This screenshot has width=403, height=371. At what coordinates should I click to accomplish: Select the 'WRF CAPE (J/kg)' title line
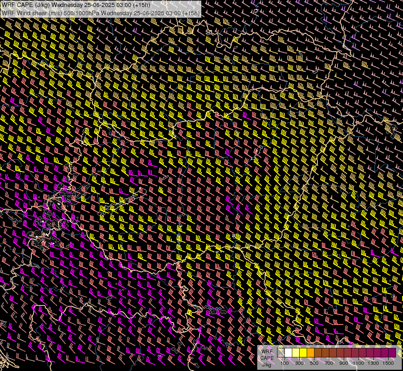(76, 5)
